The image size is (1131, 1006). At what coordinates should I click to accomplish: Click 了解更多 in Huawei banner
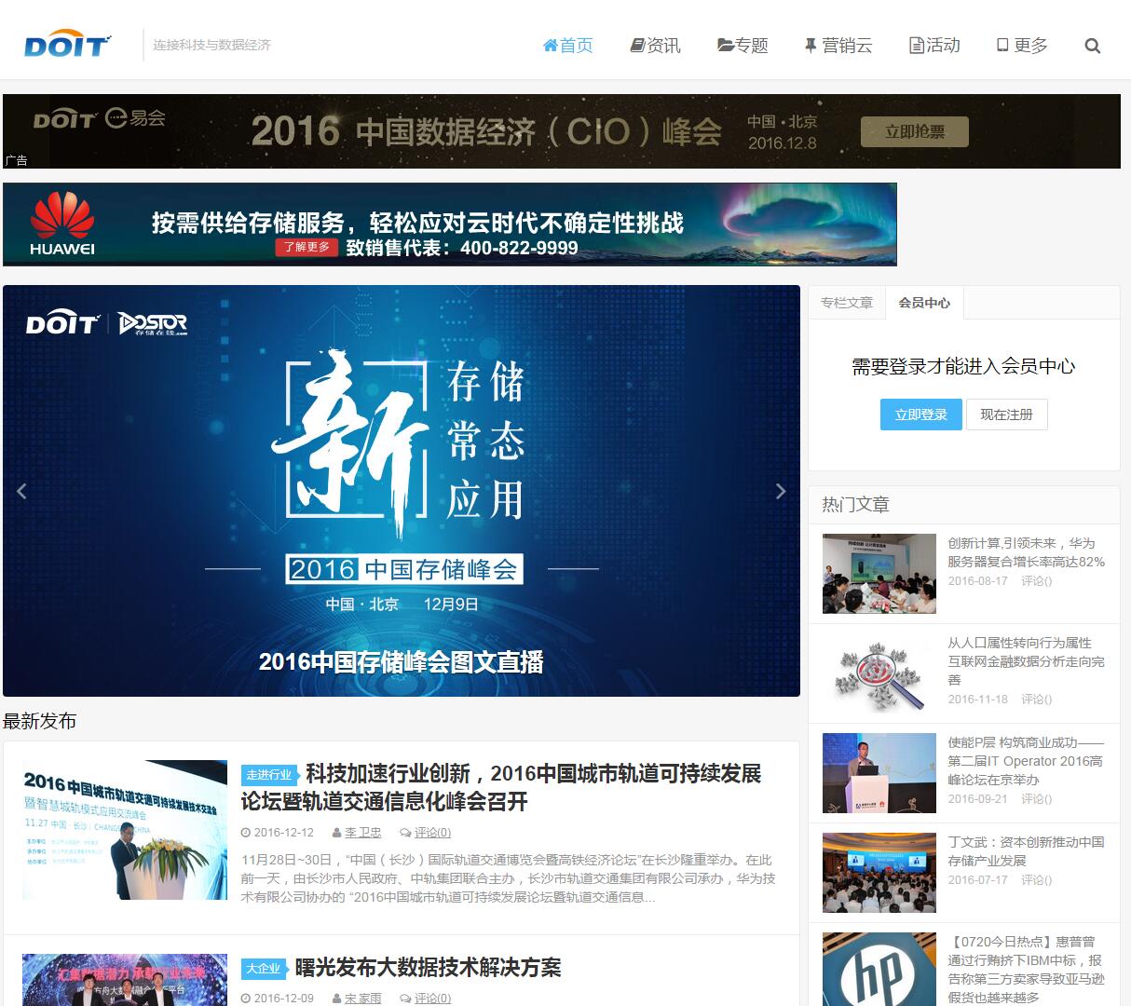pos(307,248)
